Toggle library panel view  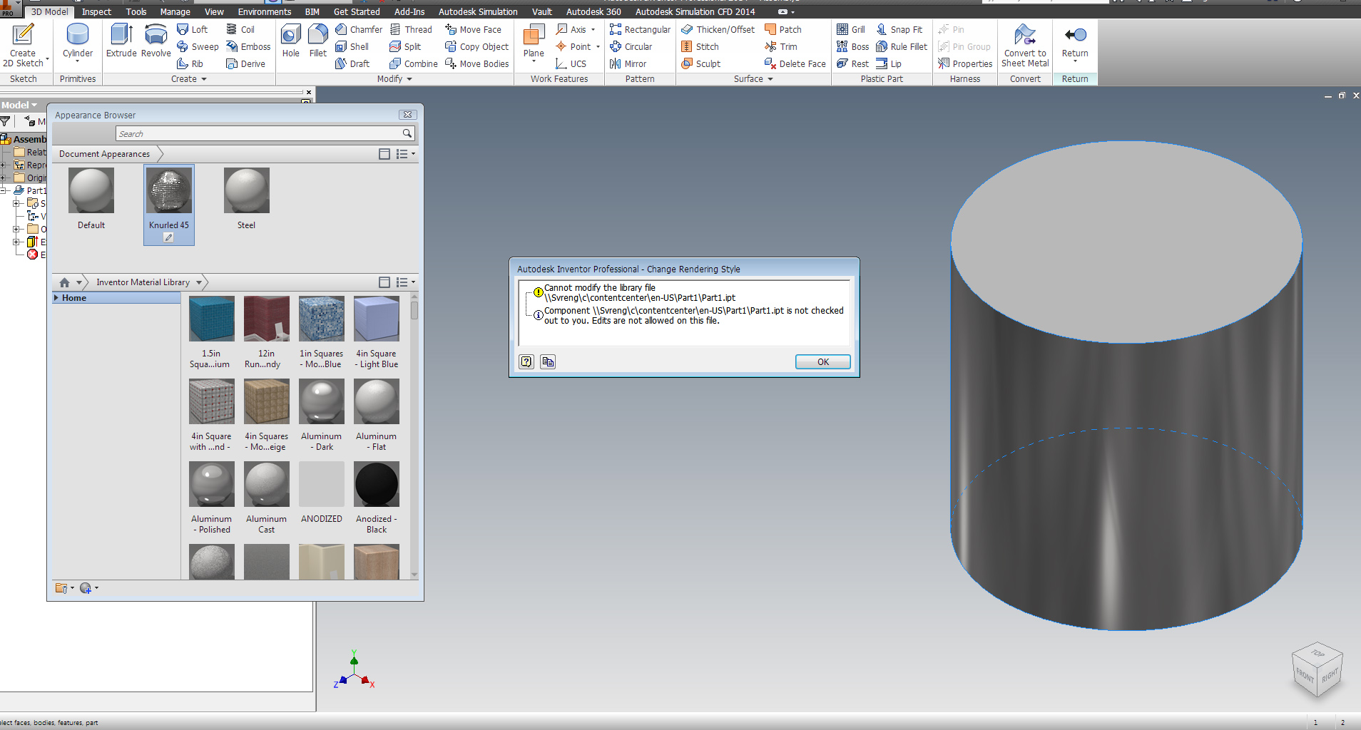[384, 282]
